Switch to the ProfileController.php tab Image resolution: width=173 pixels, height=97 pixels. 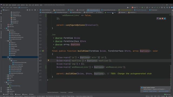coord(46,12)
